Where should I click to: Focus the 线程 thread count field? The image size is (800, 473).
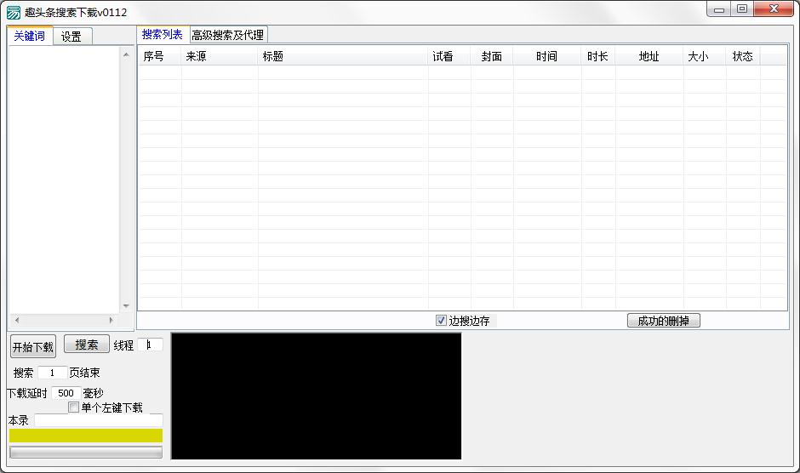coord(150,345)
